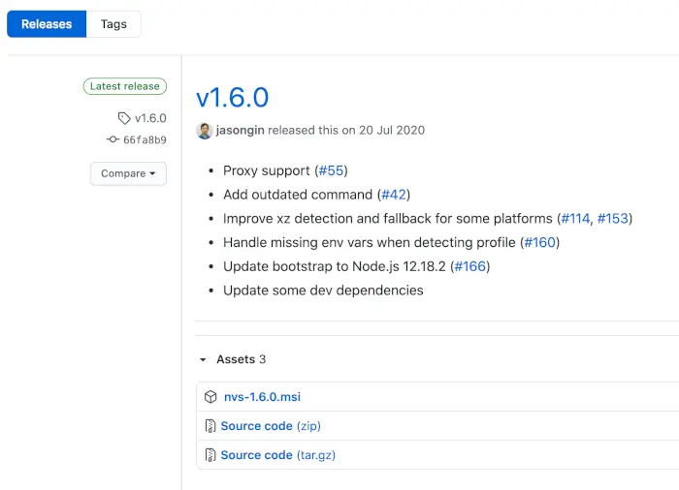Download Source code (zip)

click(271, 426)
